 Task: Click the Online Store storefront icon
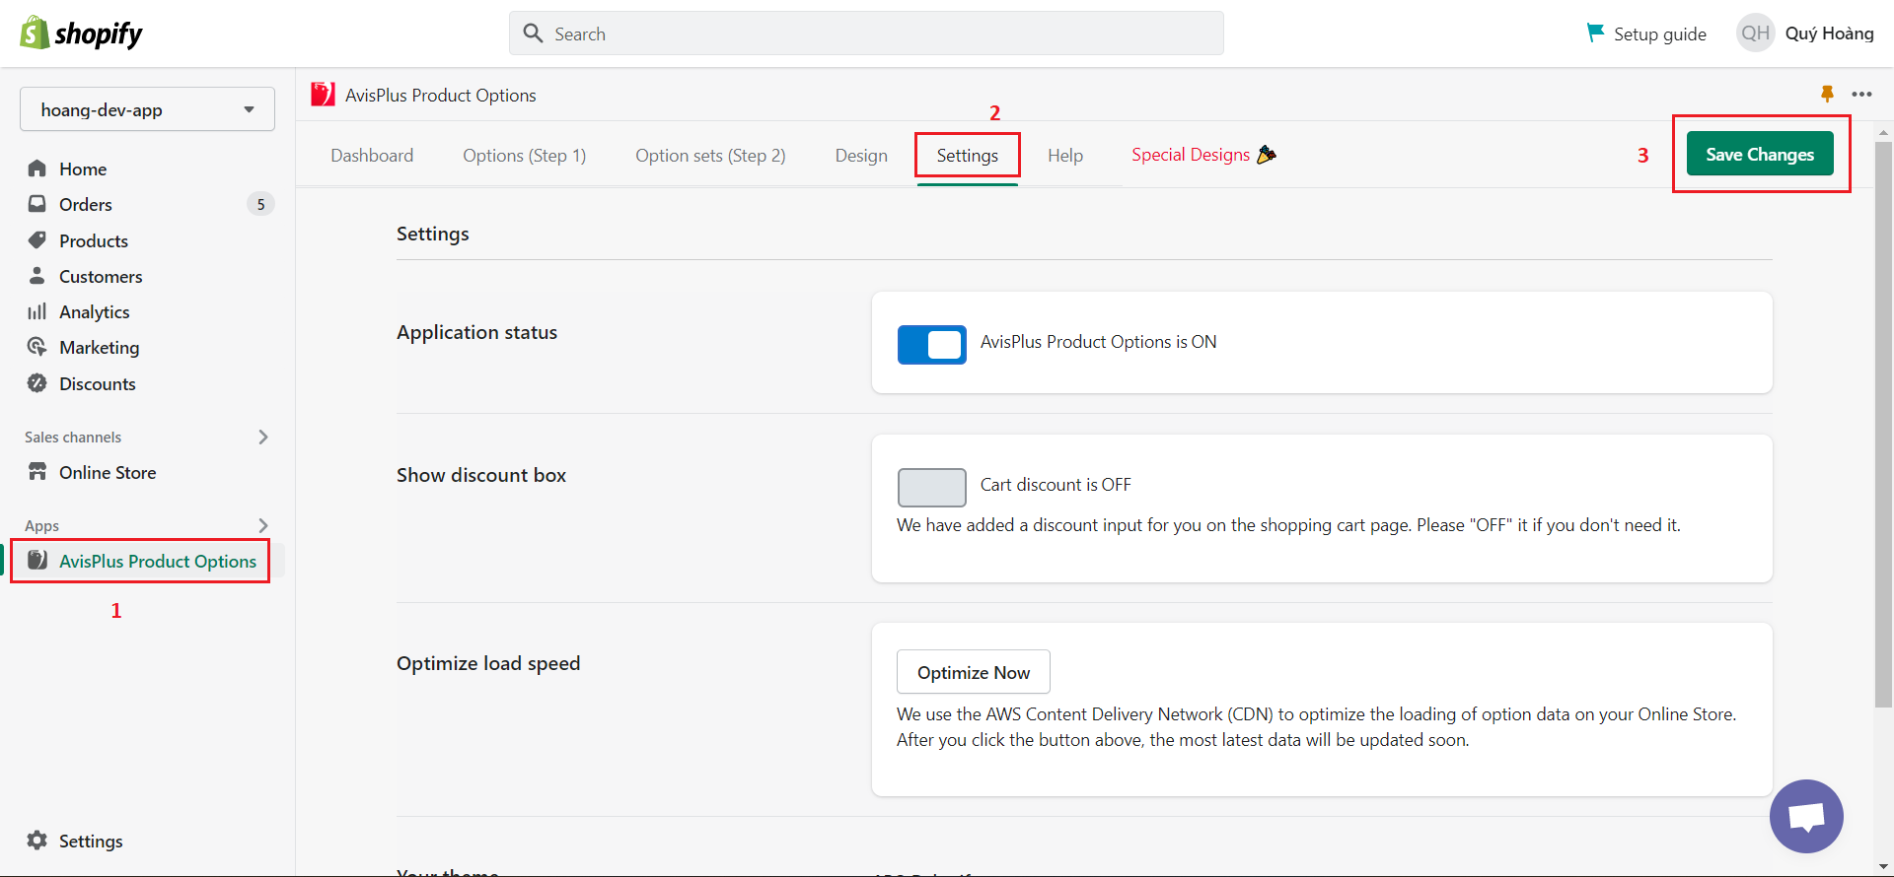point(37,472)
